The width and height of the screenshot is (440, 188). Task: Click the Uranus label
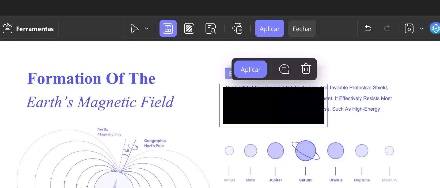tap(336, 180)
